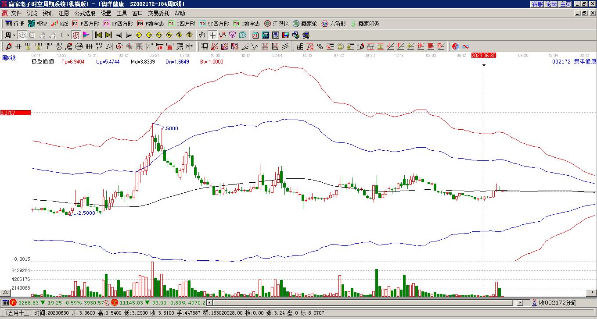The height and width of the screenshot is (319, 597).
Task: Click the 002172 澳洋健康 stock label
Action: 574,62
